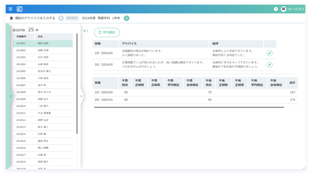Screen dimensions: 311x176
Task: Open the 学内模試 tab
Action: tap(107, 32)
